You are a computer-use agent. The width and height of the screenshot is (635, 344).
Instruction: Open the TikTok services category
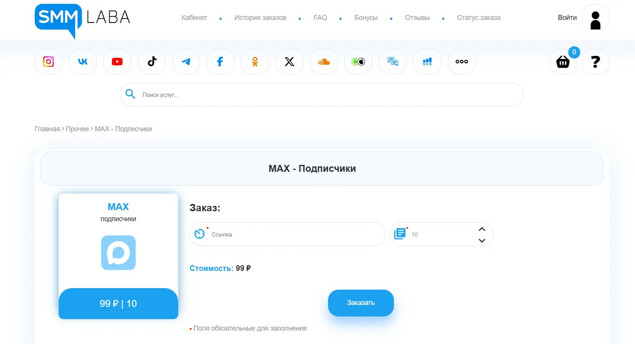(152, 62)
